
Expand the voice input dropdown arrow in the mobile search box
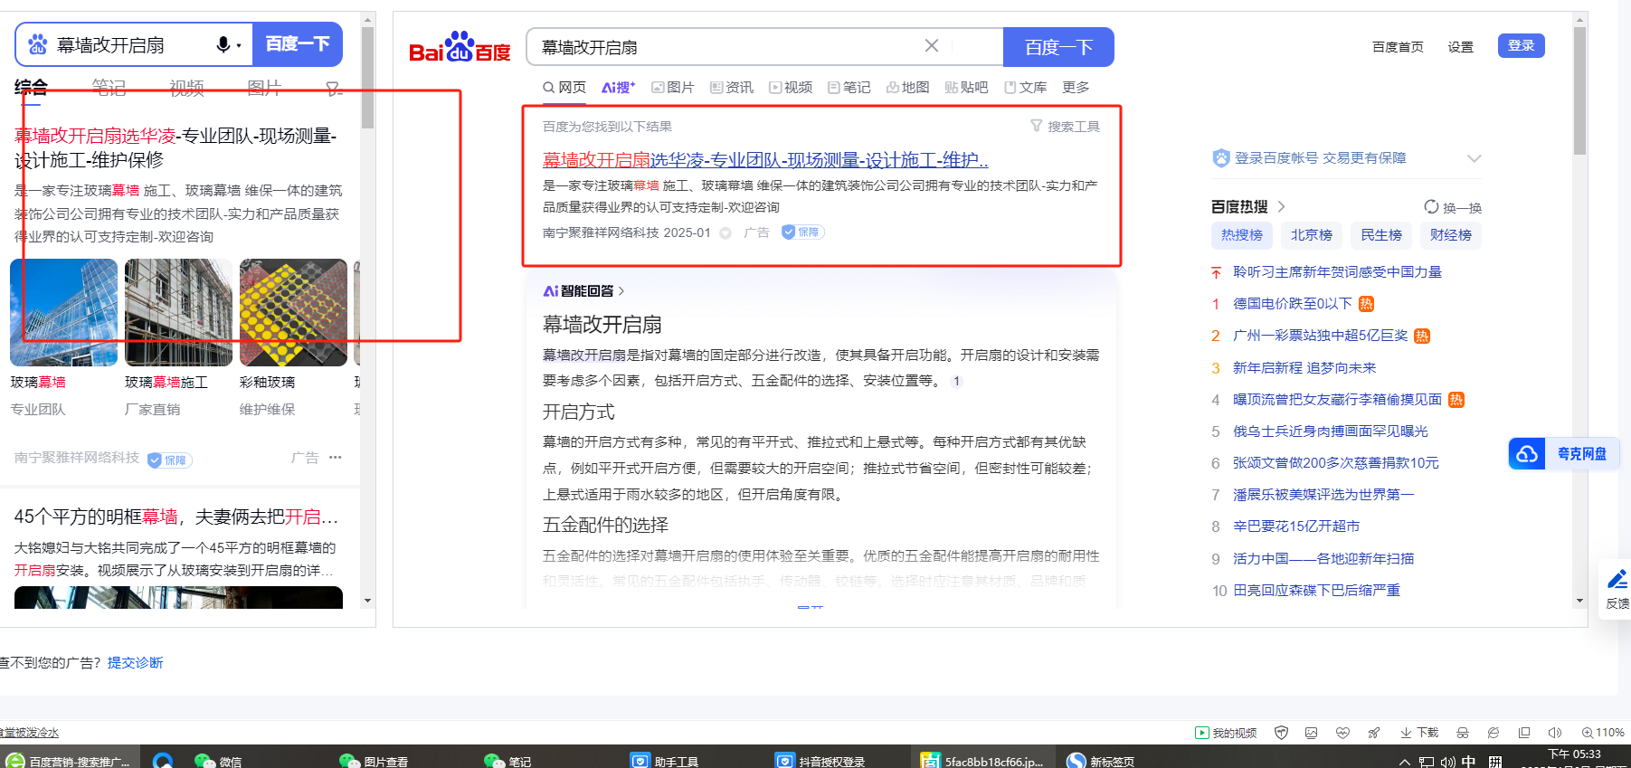239,45
